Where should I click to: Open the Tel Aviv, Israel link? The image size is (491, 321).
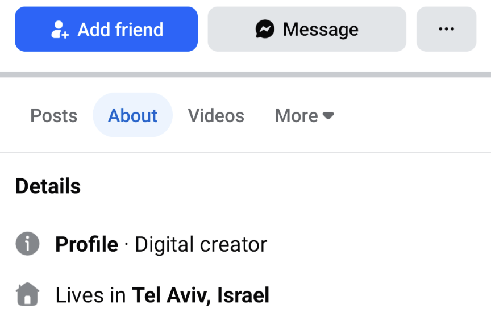pos(201,295)
